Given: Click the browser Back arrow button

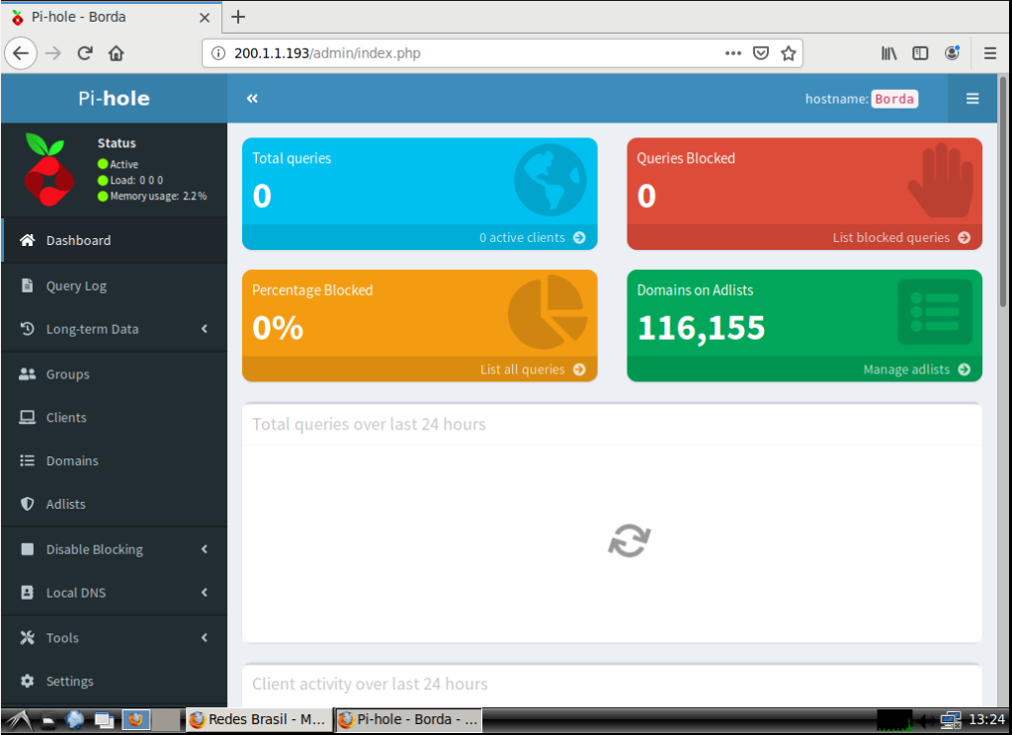Looking at the screenshot, I should [x=21, y=53].
